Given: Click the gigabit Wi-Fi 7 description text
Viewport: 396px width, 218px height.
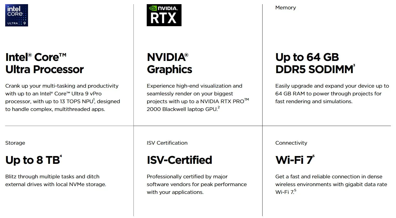Looking at the screenshot, I should pyautogui.click(x=331, y=184).
